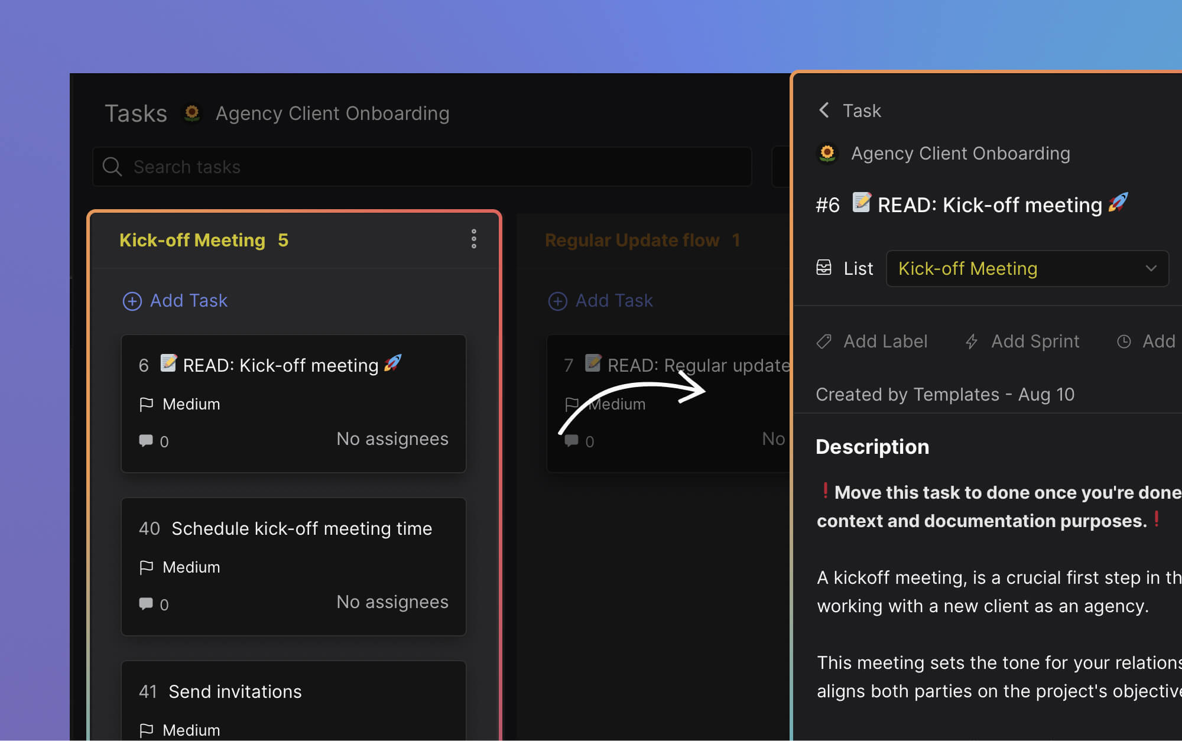Click the comment bubble on task 6
The height and width of the screenshot is (741, 1182).
(x=145, y=441)
